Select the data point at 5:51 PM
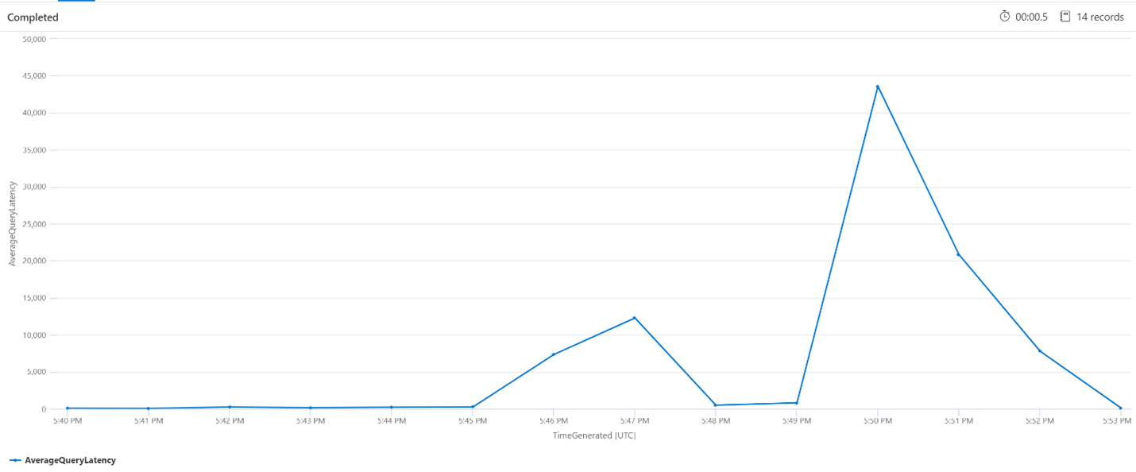Screen dimensions: 1136x472 958,253
